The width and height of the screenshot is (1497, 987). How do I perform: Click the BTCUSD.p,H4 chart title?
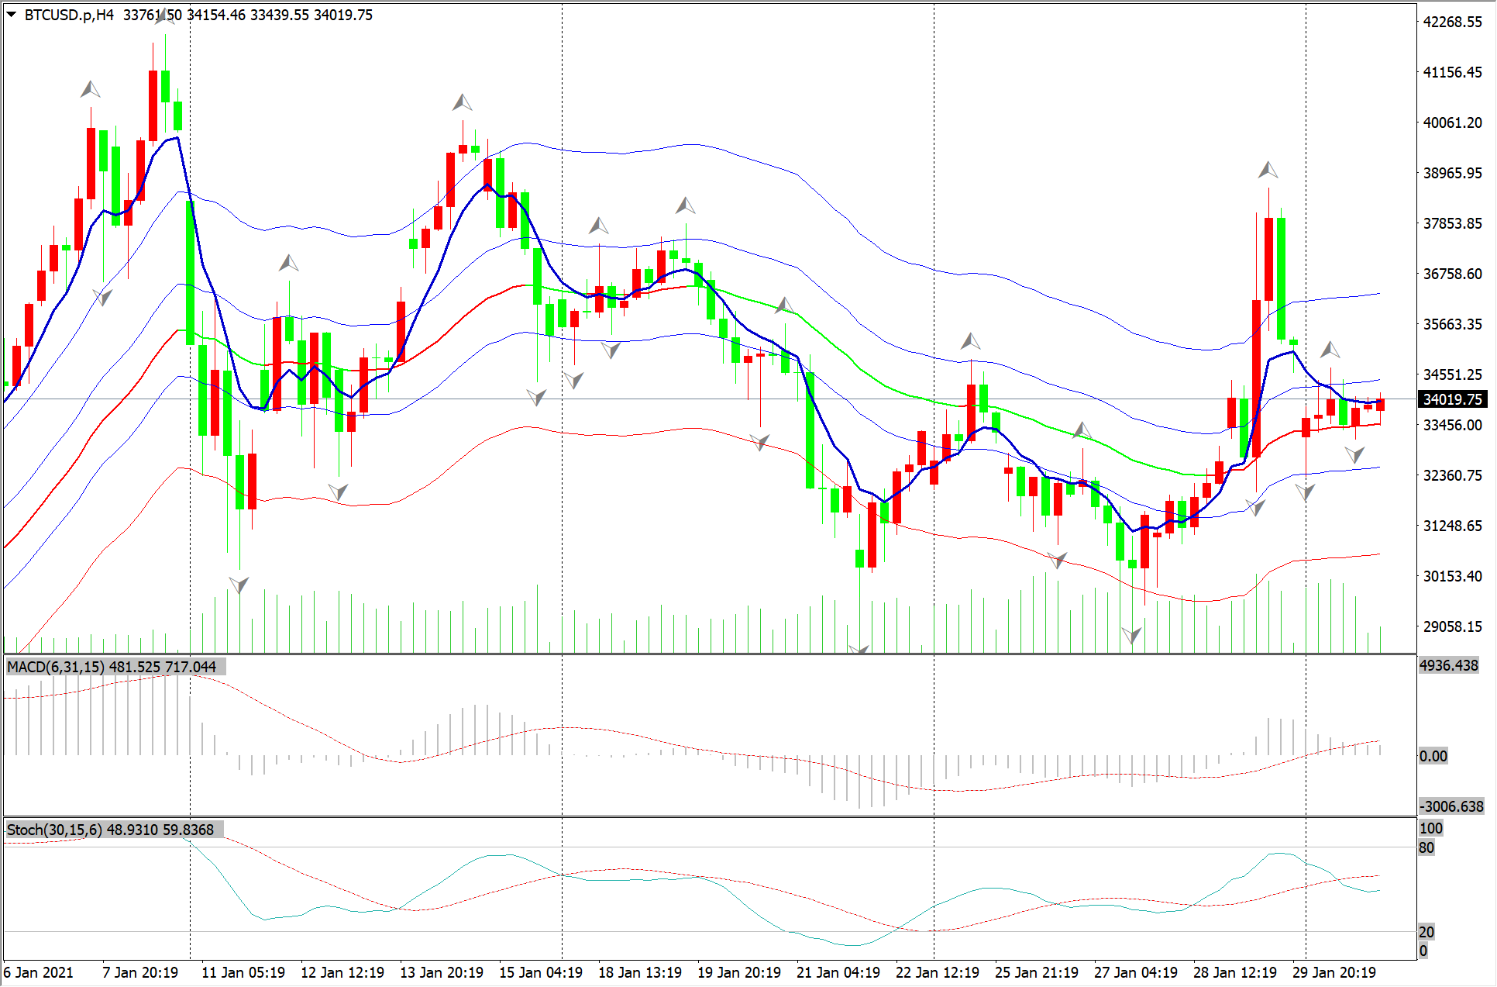point(69,15)
